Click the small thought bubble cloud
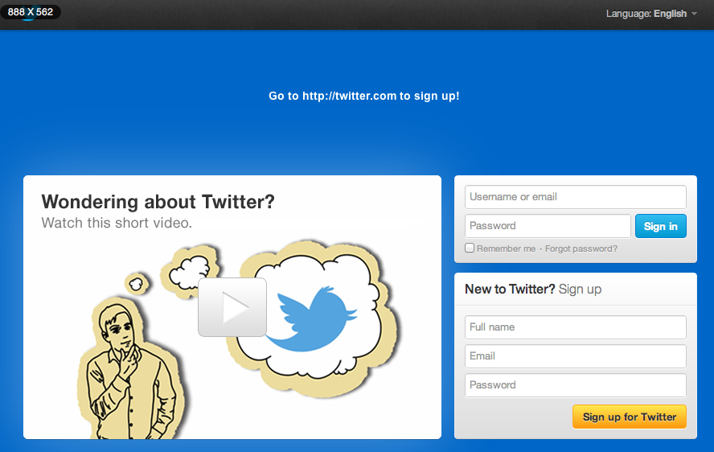This screenshot has height=452, width=714. click(x=136, y=283)
